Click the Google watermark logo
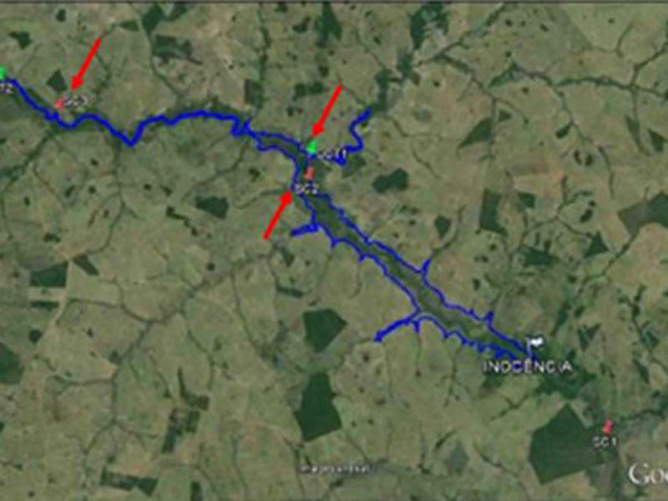Screen dimensions: 668x501 click(648, 474)
